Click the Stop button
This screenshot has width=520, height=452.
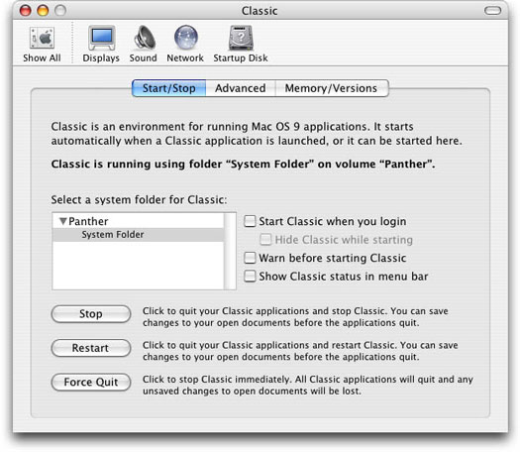pyautogui.click(x=91, y=314)
